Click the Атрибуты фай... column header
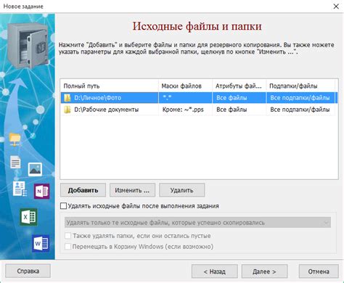344x283 pixels. [x=239, y=86]
